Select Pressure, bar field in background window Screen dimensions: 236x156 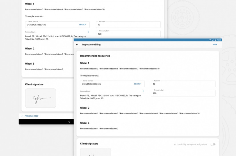[128, 34]
